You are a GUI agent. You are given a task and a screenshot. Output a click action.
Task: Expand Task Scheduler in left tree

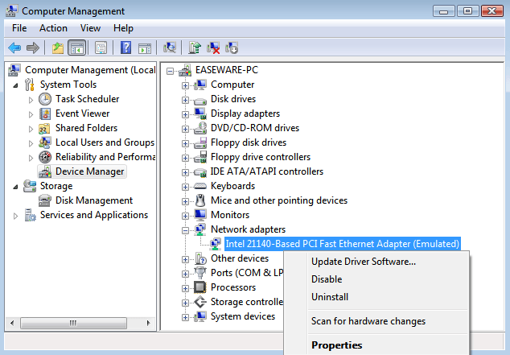pos(31,99)
